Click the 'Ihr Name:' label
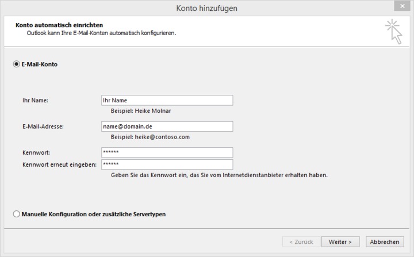 click(35, 101)
